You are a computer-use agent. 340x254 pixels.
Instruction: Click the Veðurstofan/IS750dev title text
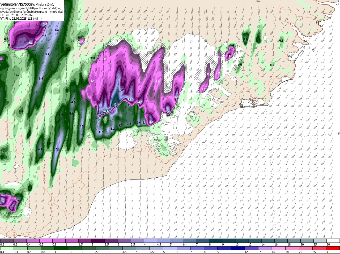17,4
